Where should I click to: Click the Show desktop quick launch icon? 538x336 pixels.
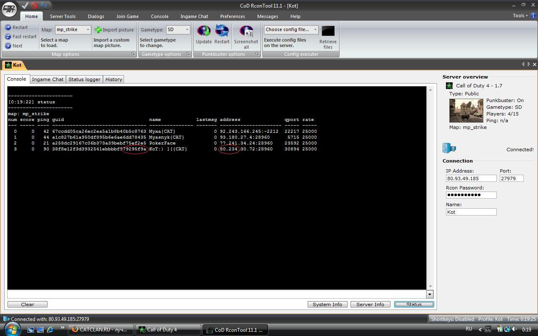pos(40,330)
